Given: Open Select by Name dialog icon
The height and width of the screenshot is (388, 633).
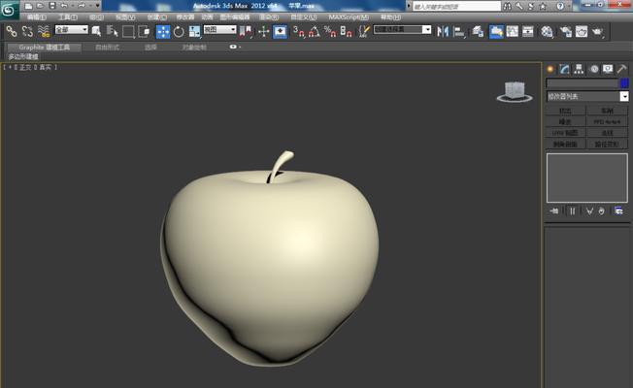Looking at the screenshot, I should tap(112, 31).
